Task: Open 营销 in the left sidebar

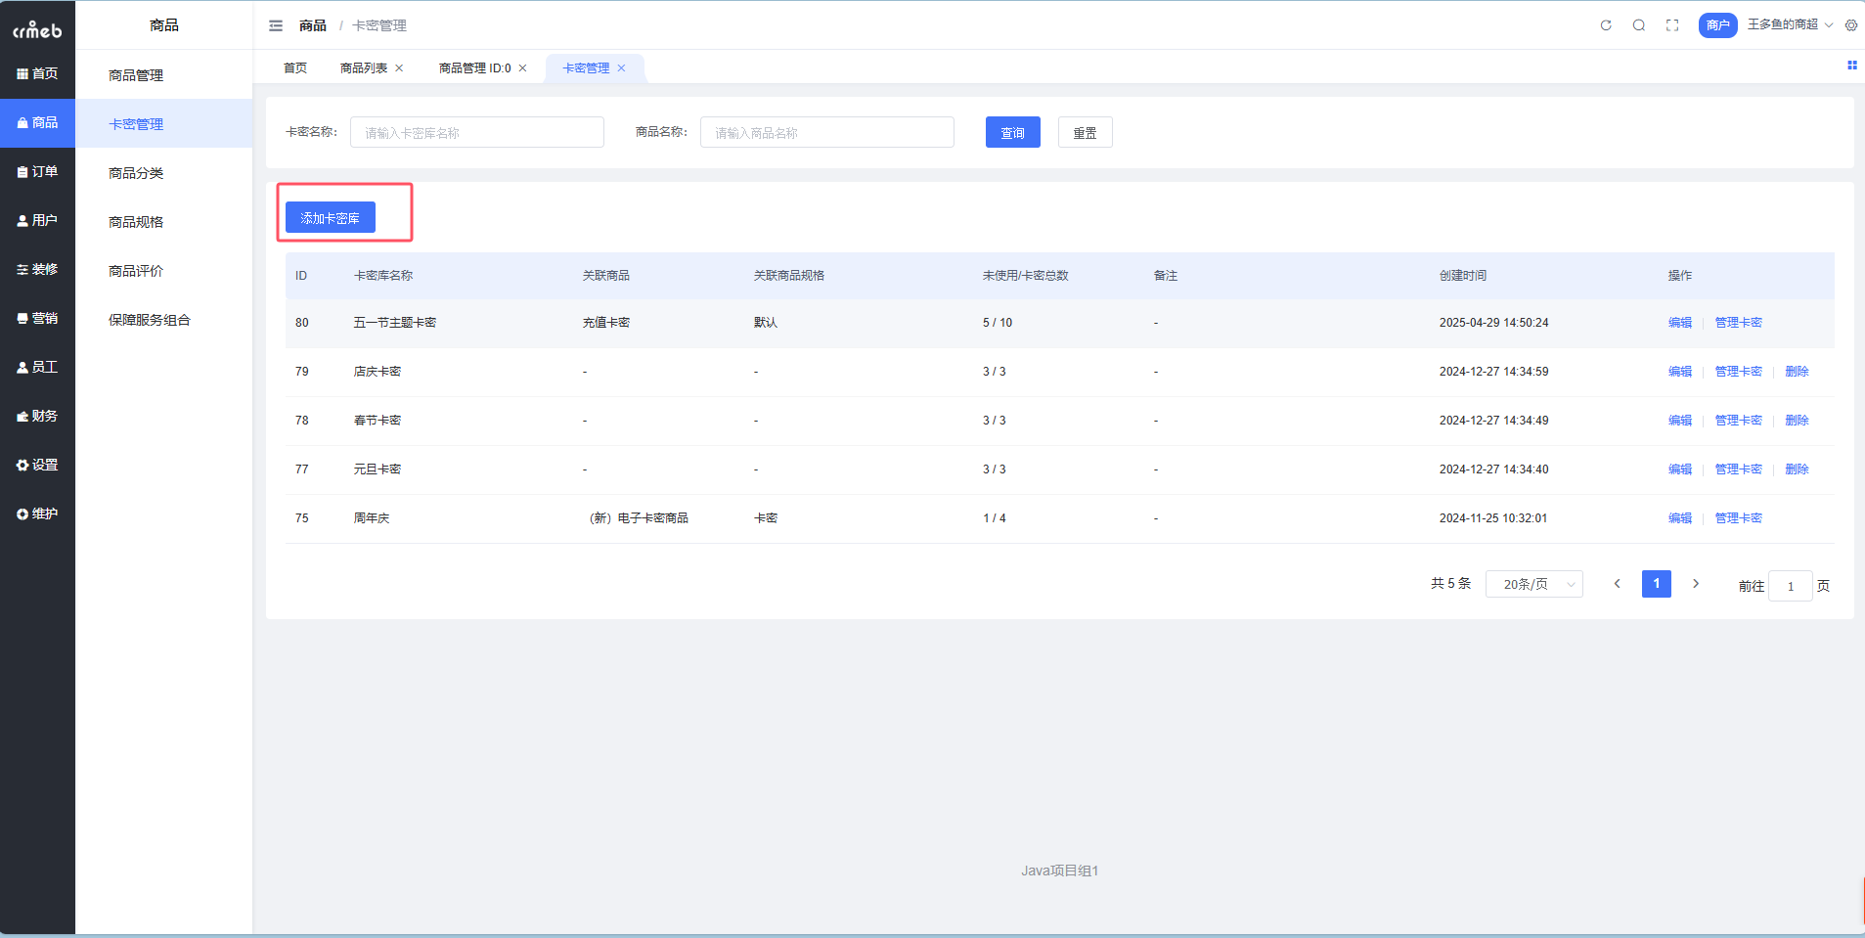Action: [x=37, y=319]
